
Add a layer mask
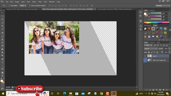click(x=153, y=90)
